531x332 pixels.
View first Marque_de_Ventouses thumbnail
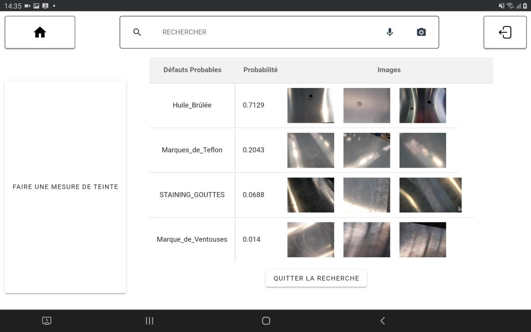[311, 240]
